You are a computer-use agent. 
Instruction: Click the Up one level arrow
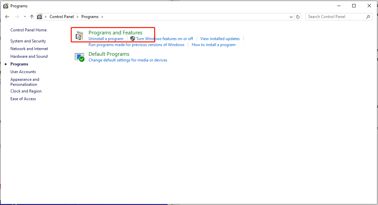tap(32, 16)
